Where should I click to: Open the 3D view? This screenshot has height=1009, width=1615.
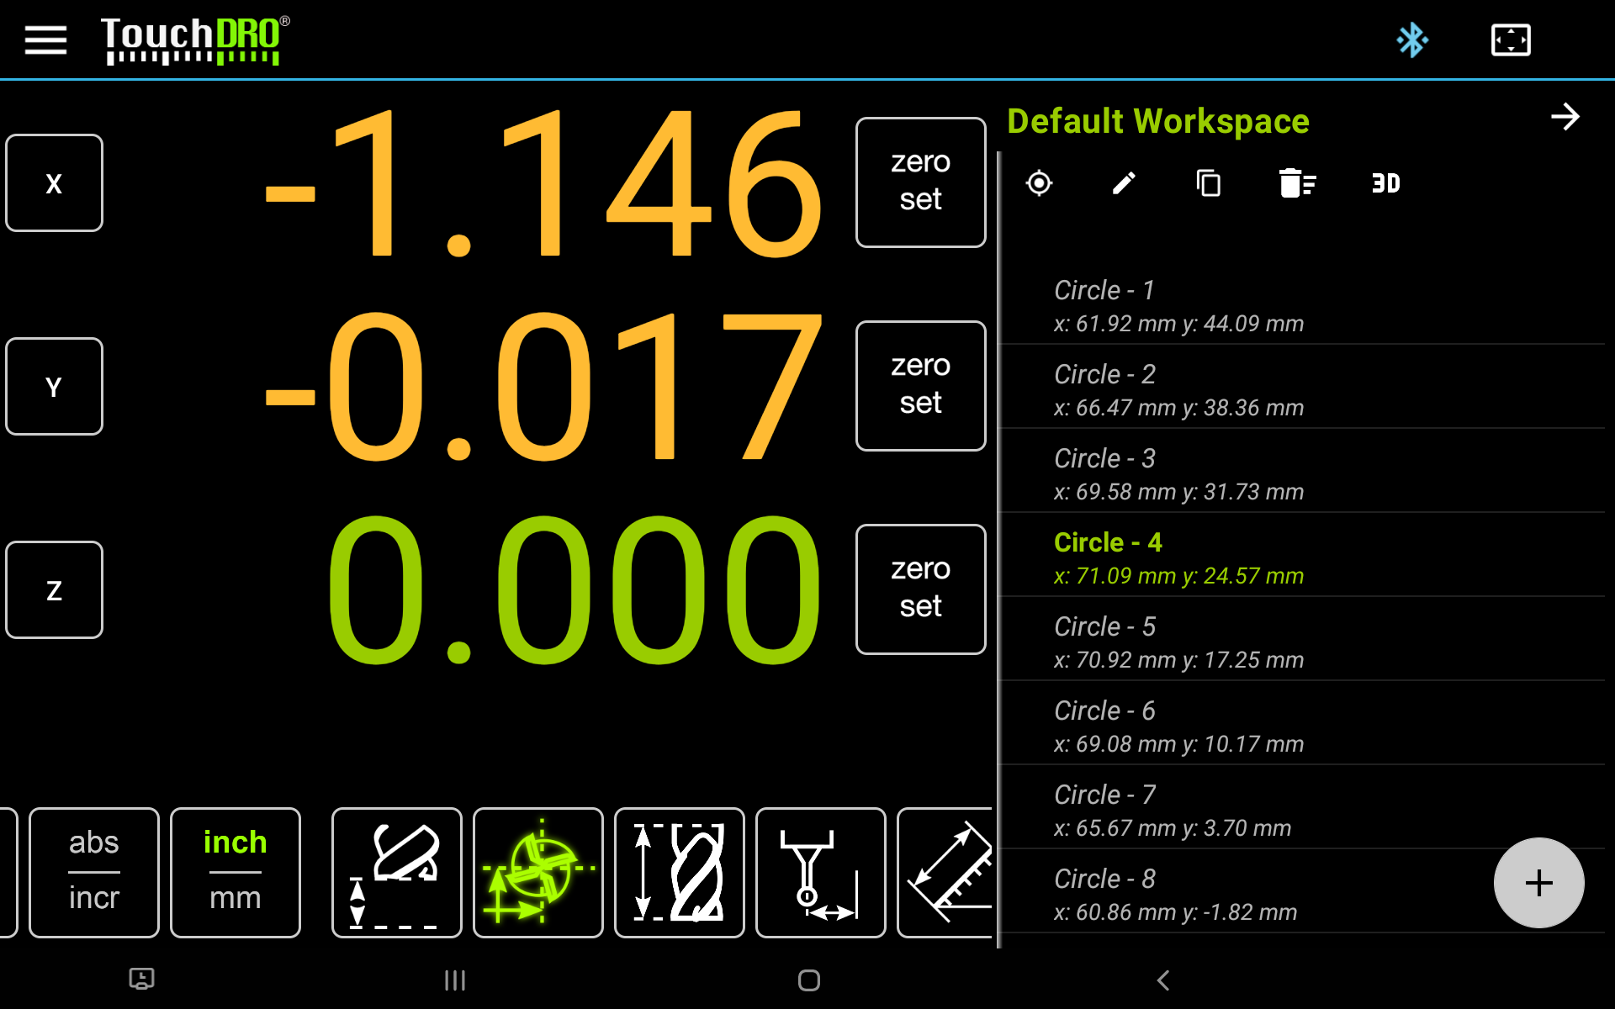(x=1385, y=182)
